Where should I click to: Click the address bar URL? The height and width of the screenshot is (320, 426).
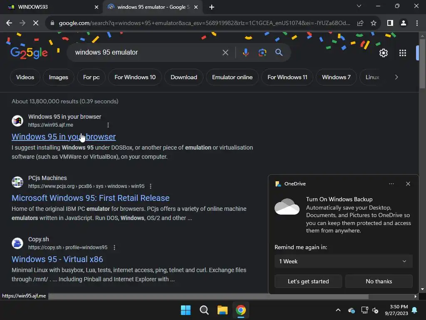click(x=204, y=23)
